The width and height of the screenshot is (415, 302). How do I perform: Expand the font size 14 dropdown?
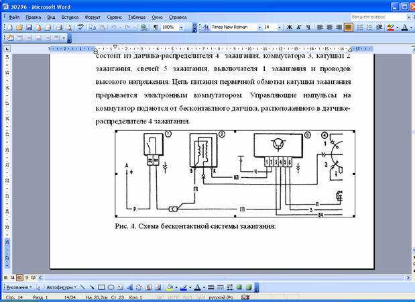point(280,28)
